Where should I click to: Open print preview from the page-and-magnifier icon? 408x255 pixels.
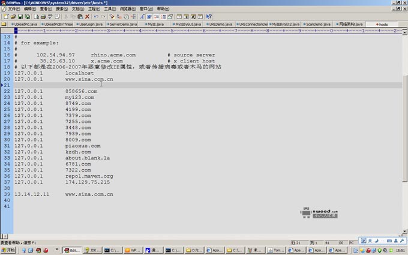pyautogui.click(x=36, y=17)
